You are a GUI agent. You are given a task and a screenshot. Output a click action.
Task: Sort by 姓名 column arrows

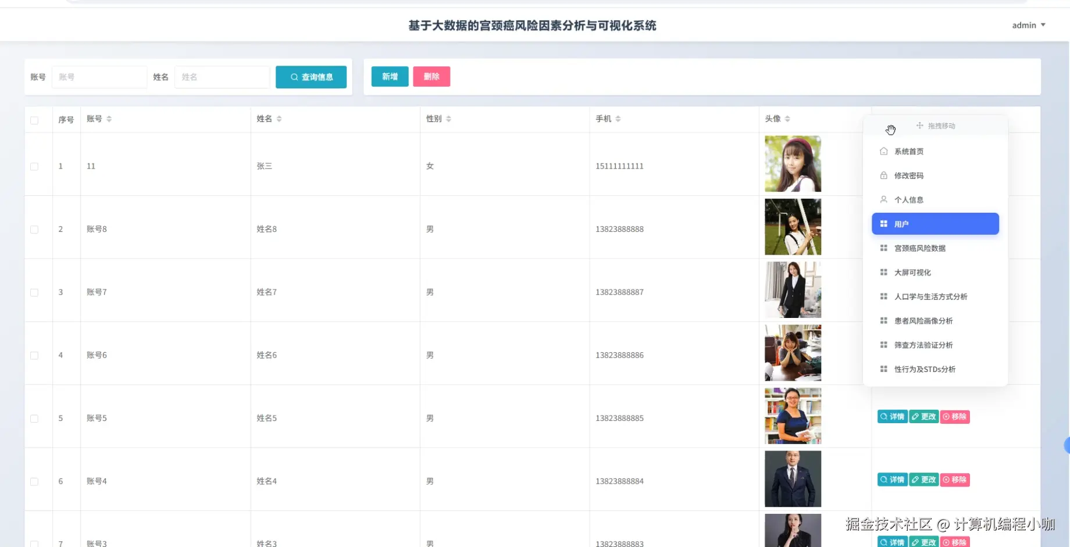click(x=279, y=119)
